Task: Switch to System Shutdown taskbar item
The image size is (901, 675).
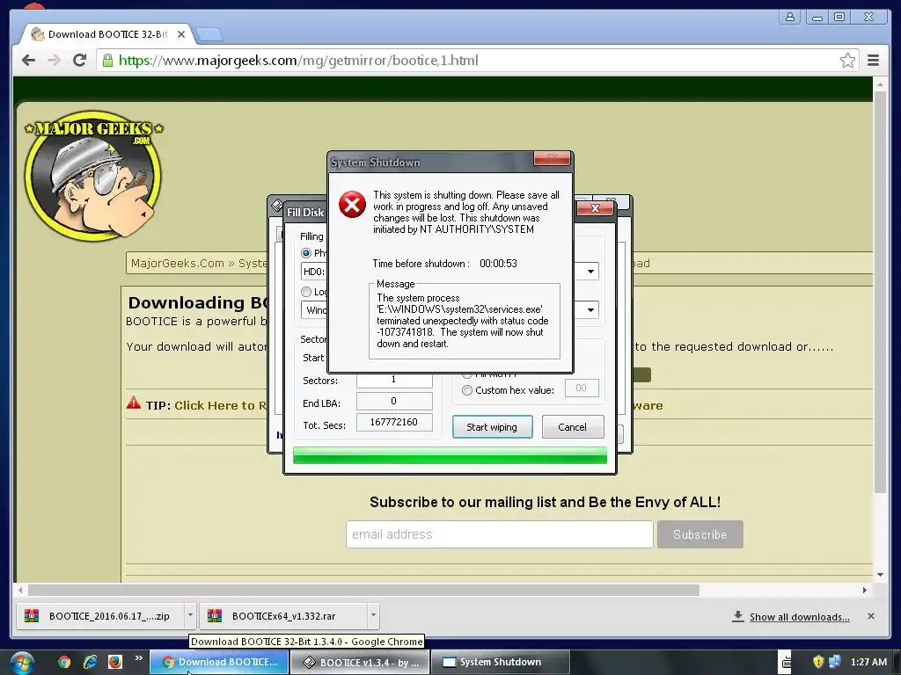Action: pyautogui.click(x=500, y=663)
